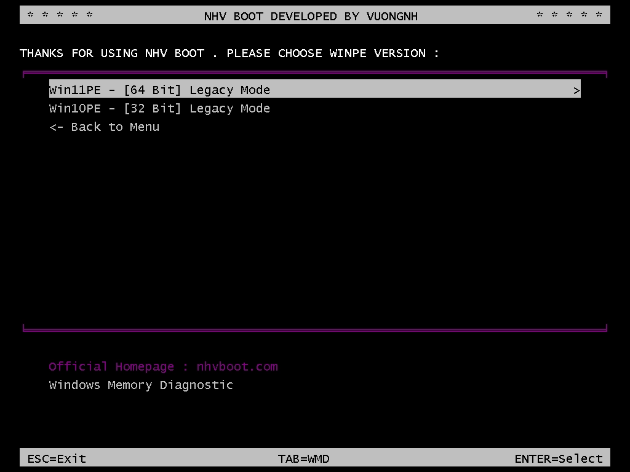630x472 pixels.
Task: Select Windows Memory Diagnostic tool
Action: (141, 385)
